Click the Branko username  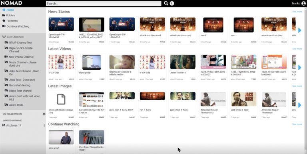pos(296,3)
